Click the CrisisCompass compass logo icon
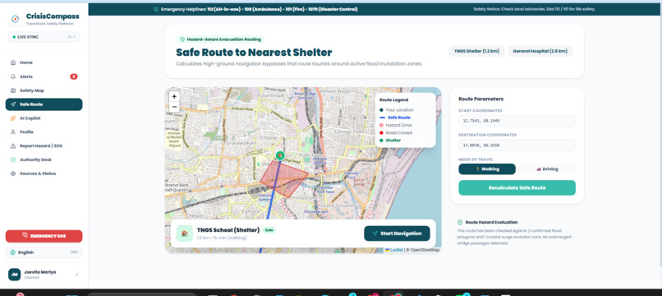 pyautogui.click(x=16, y=19)
